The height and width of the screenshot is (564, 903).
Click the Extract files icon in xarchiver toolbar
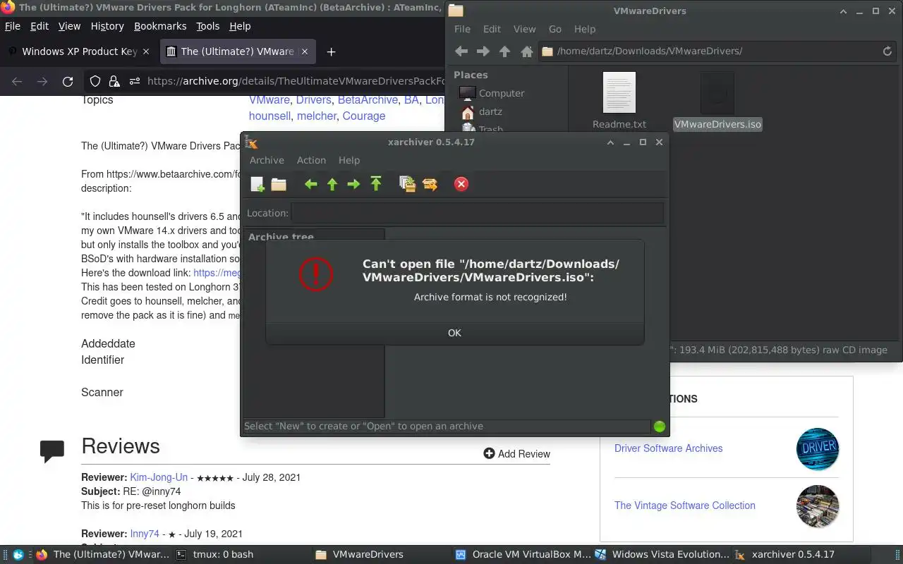430,184
